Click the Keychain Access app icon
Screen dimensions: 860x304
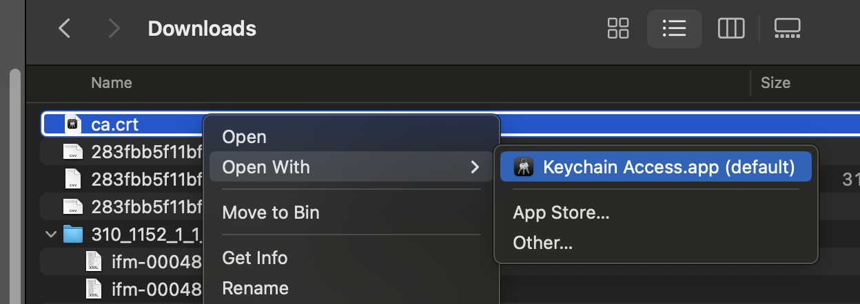(524, 167)
